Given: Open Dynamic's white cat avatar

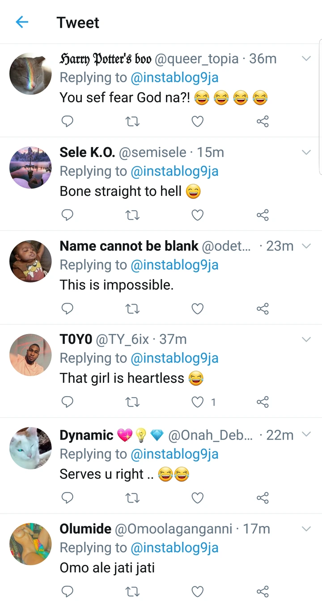Looking at the screenshot, I should [x=30, y=448].
